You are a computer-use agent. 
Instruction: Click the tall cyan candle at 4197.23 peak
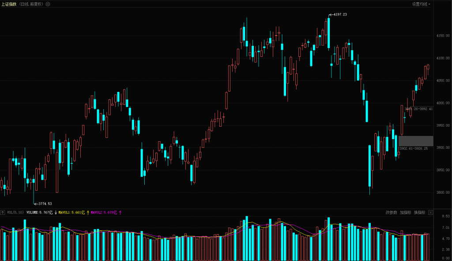coord(328,33)
